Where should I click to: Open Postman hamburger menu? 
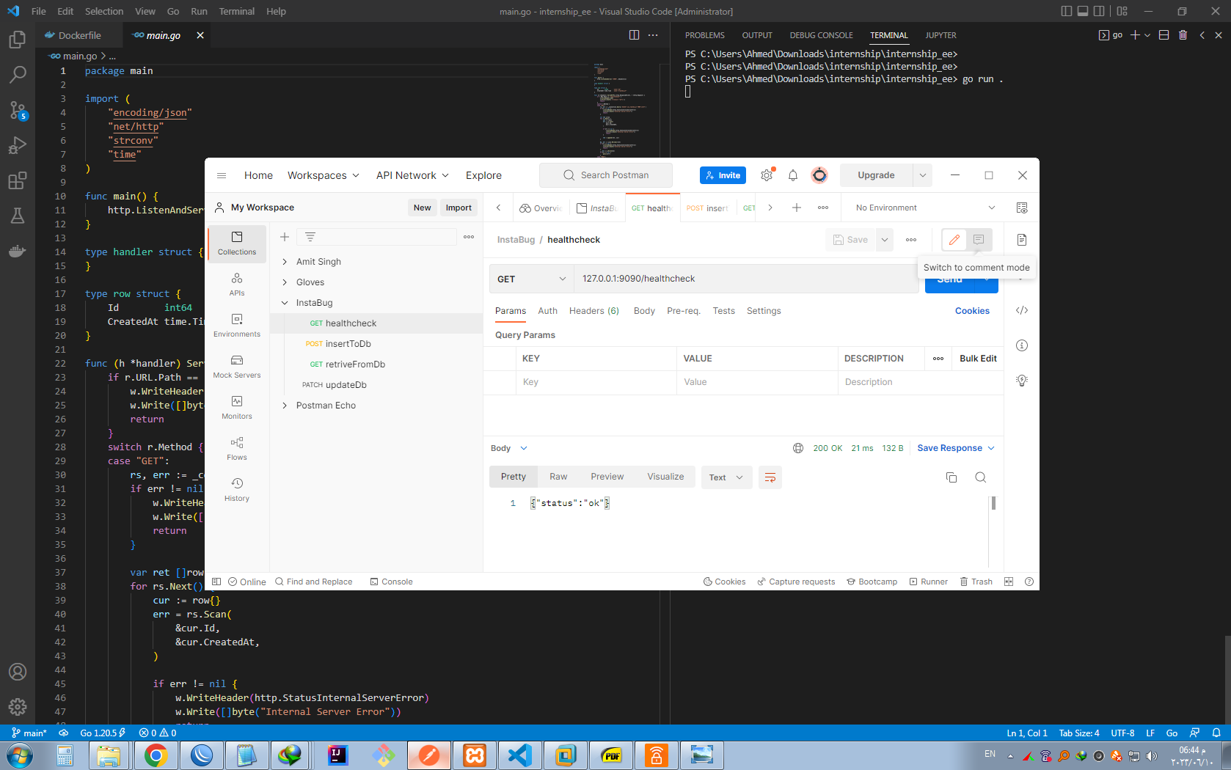(222, 175)
